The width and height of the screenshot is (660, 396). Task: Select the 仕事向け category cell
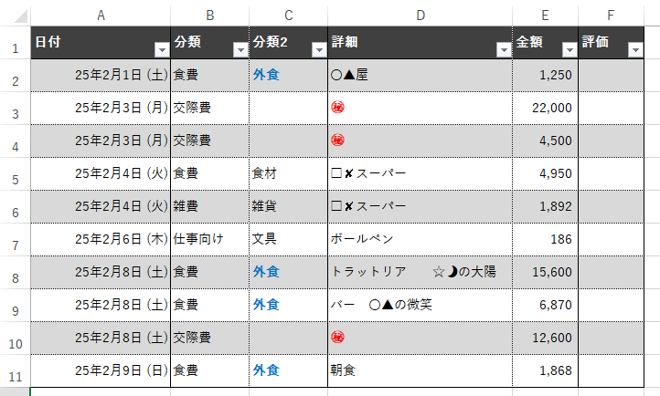209,239
